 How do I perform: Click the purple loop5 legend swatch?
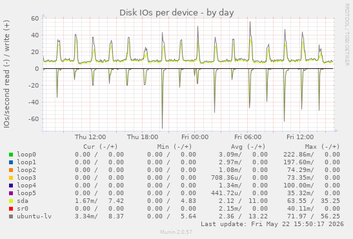tap(11, 193)
